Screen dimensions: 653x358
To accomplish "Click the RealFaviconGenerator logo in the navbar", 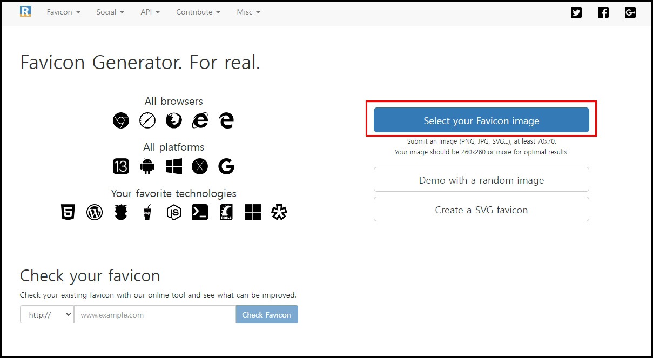I will point(25,11).
